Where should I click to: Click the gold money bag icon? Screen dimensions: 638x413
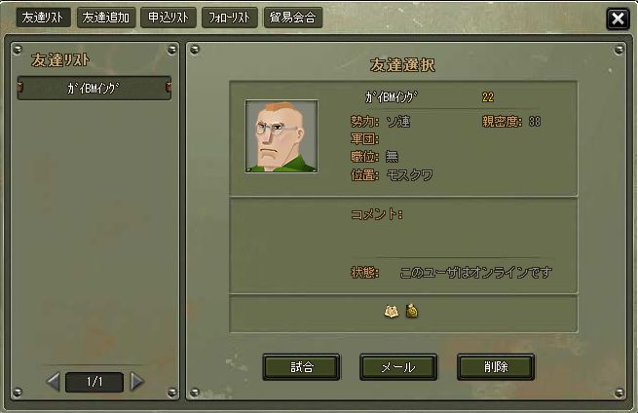click(x=412, y=312)
